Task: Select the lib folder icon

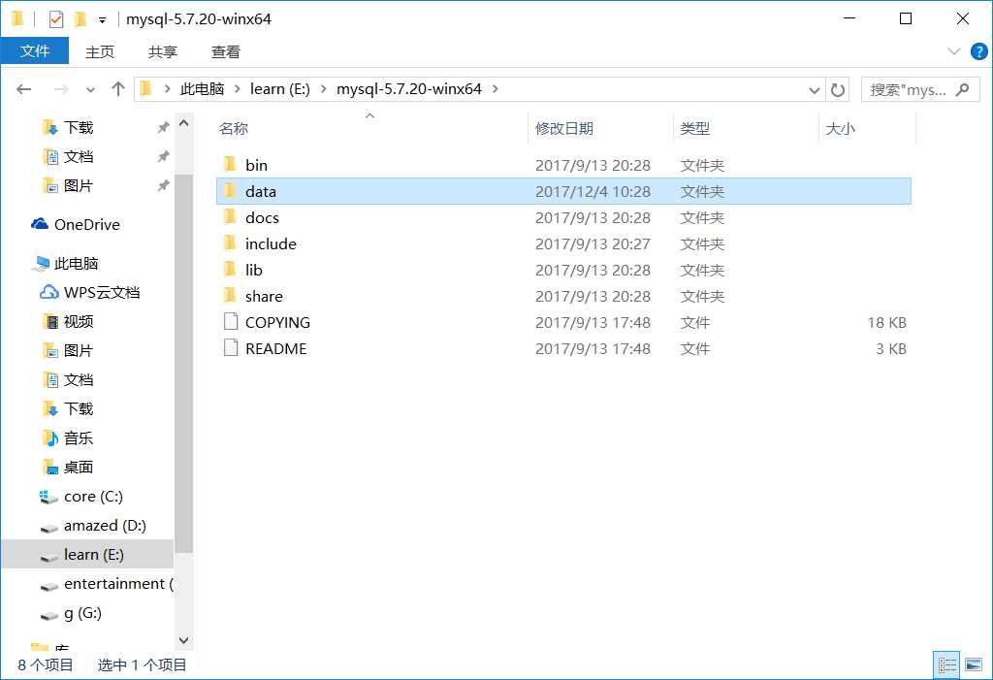Action: (230, 270)
